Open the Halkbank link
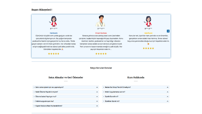 point(53,33)
